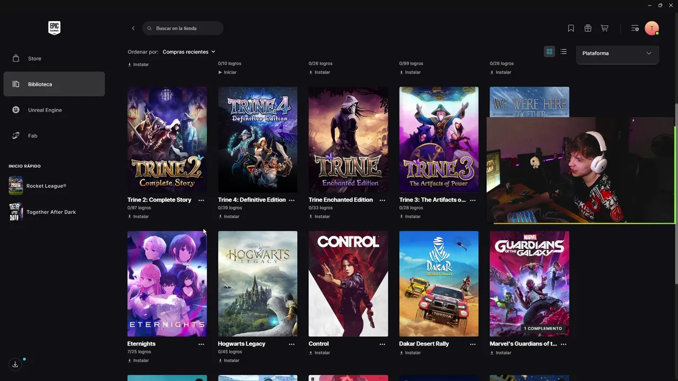
Task: Open options menu for Eternights
Action: (x=201, y=344)
